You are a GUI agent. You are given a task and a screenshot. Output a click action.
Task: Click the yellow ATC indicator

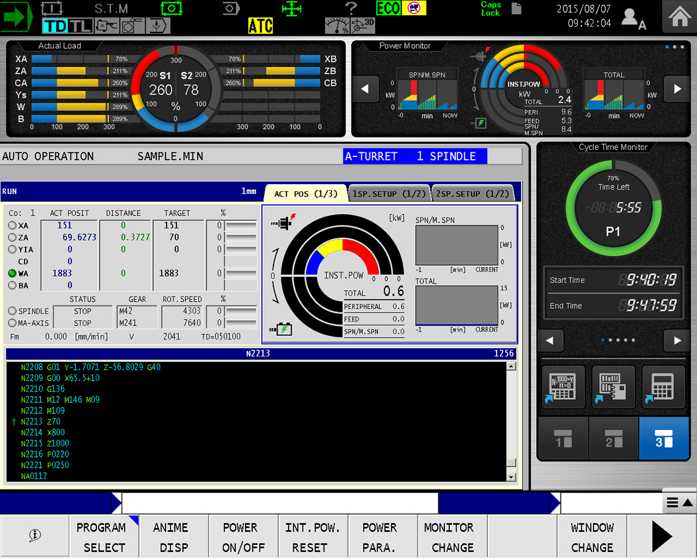(x=260, y=26)
